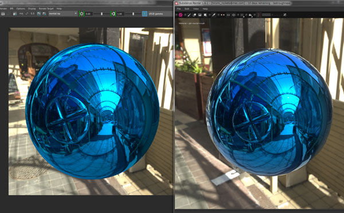The image size is (344, 213).
Task: Click the blue sphere in Painter viewport
Action: coord(269,113)
